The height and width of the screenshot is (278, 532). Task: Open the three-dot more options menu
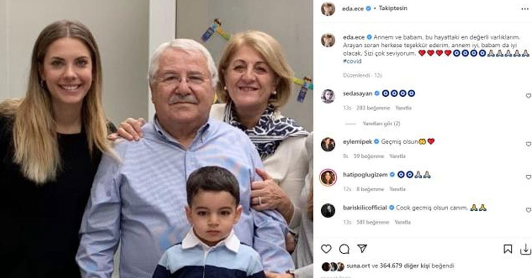pyautogui.click(x=525, y=8)
